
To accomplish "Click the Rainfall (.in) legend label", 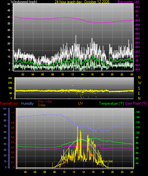I will (9, 103).
